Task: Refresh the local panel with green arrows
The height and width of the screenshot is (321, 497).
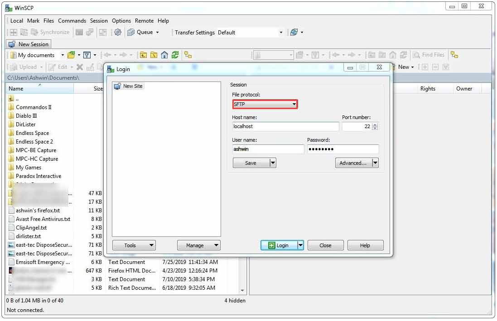Action: 175,55
